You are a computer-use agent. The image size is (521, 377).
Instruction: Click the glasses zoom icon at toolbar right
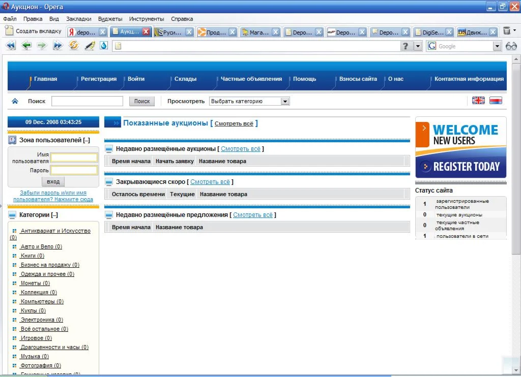click(x=510, y=46)
